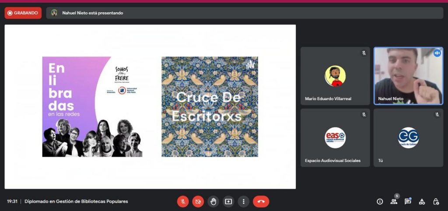
Task: Hang up and leave the call
Action: point(261,201)
